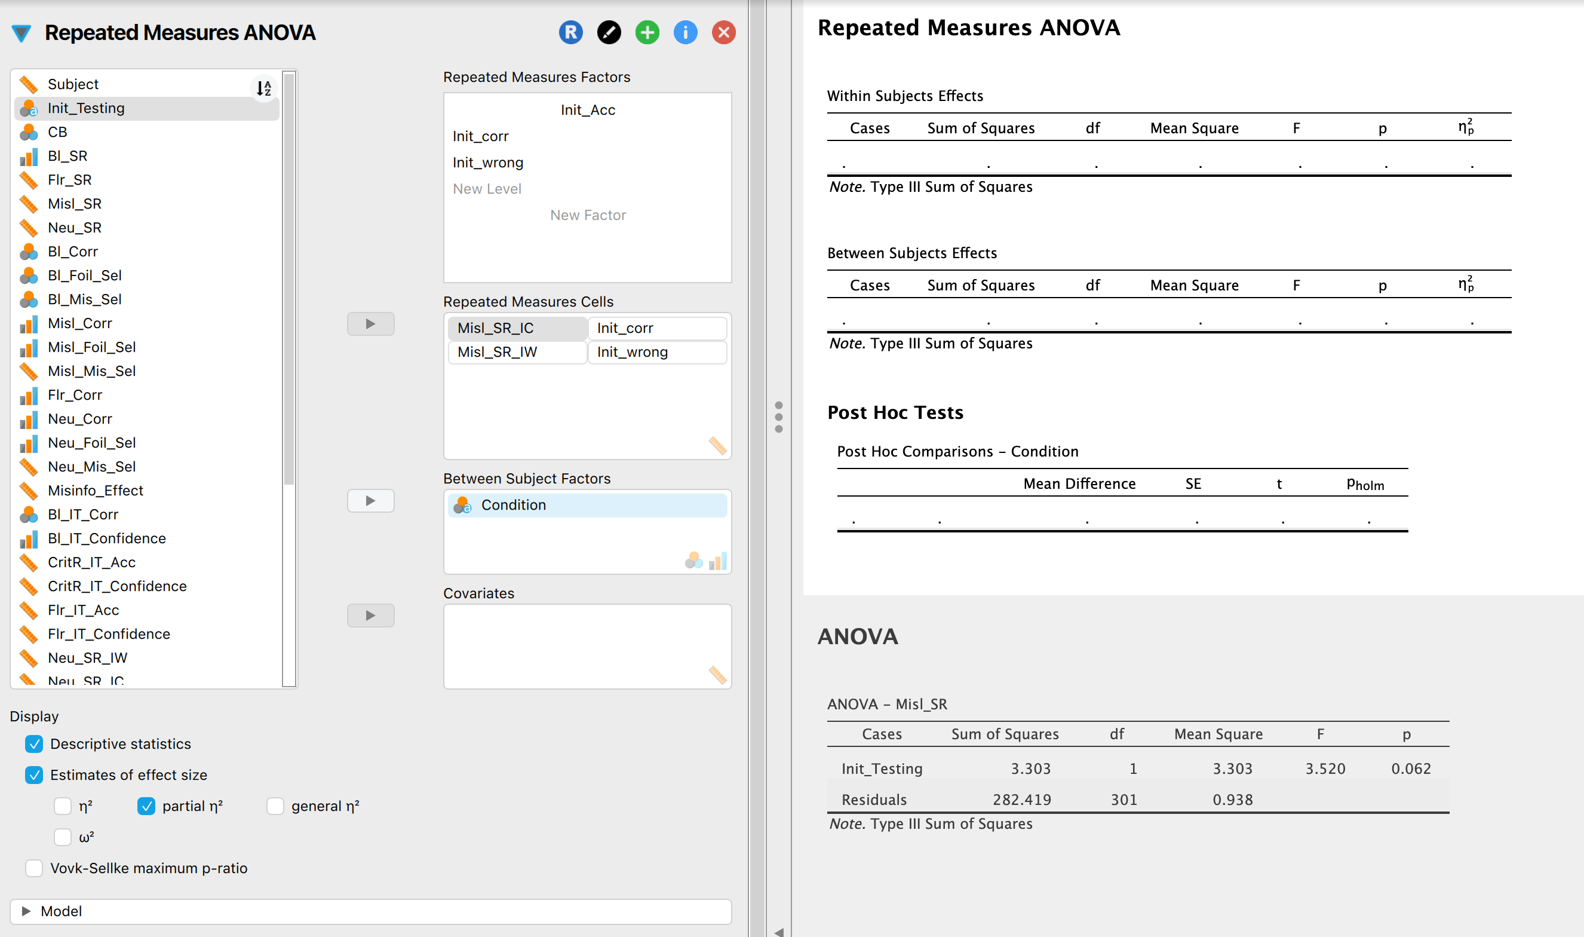Viewport: 1584px width, 937px height.
Task: Click the Between Subject Factors assignment arrow
Action: click(370, 501)
